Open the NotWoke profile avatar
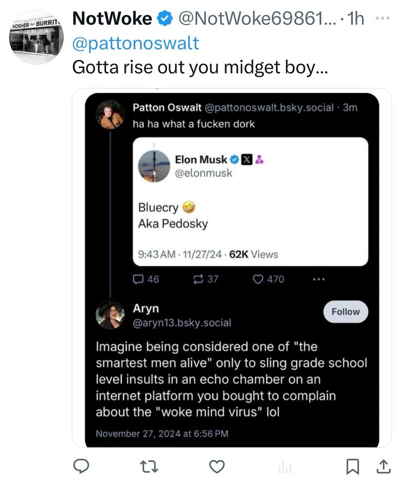The image size is (399, 484). tap(36, 37)
